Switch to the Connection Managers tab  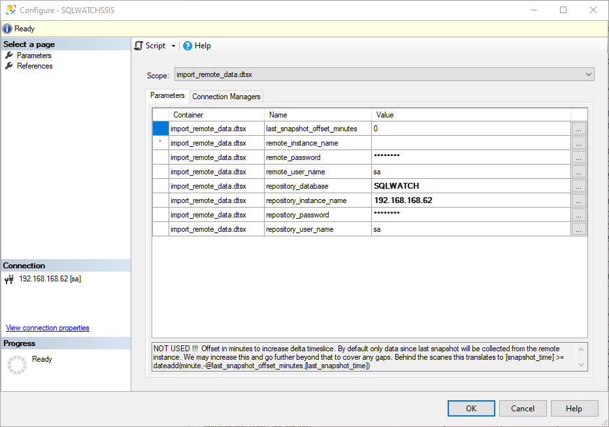tap(226, 96)
